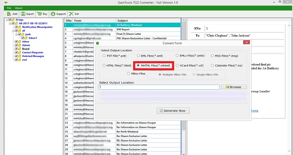
Task: Click the Admin folder icon
Action: (x=19, y=45)
